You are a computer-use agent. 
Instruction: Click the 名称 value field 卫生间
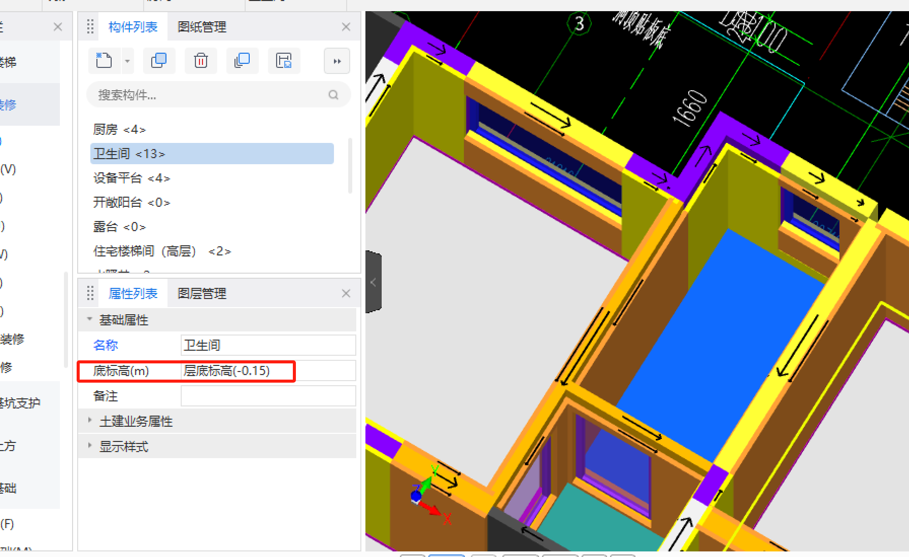268,345
